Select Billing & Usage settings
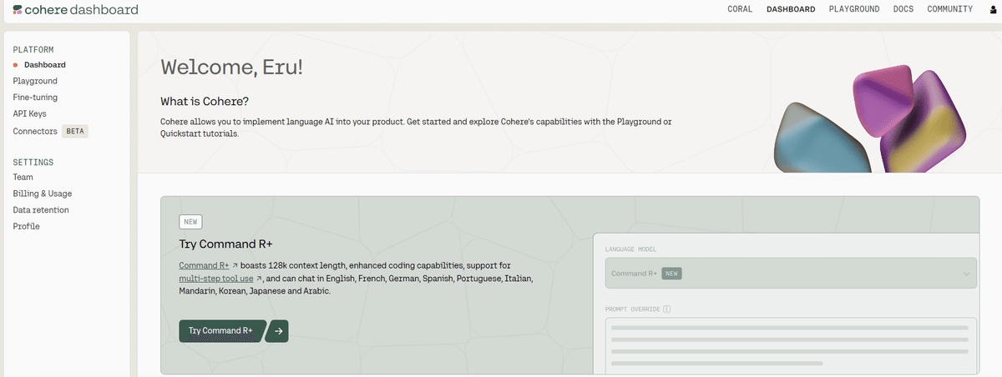This screenshot has height=377, width=1002. (x=42, y=194)
